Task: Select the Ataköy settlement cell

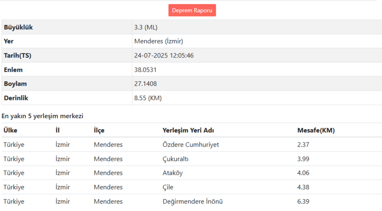Action: click(x=173, y=173)
